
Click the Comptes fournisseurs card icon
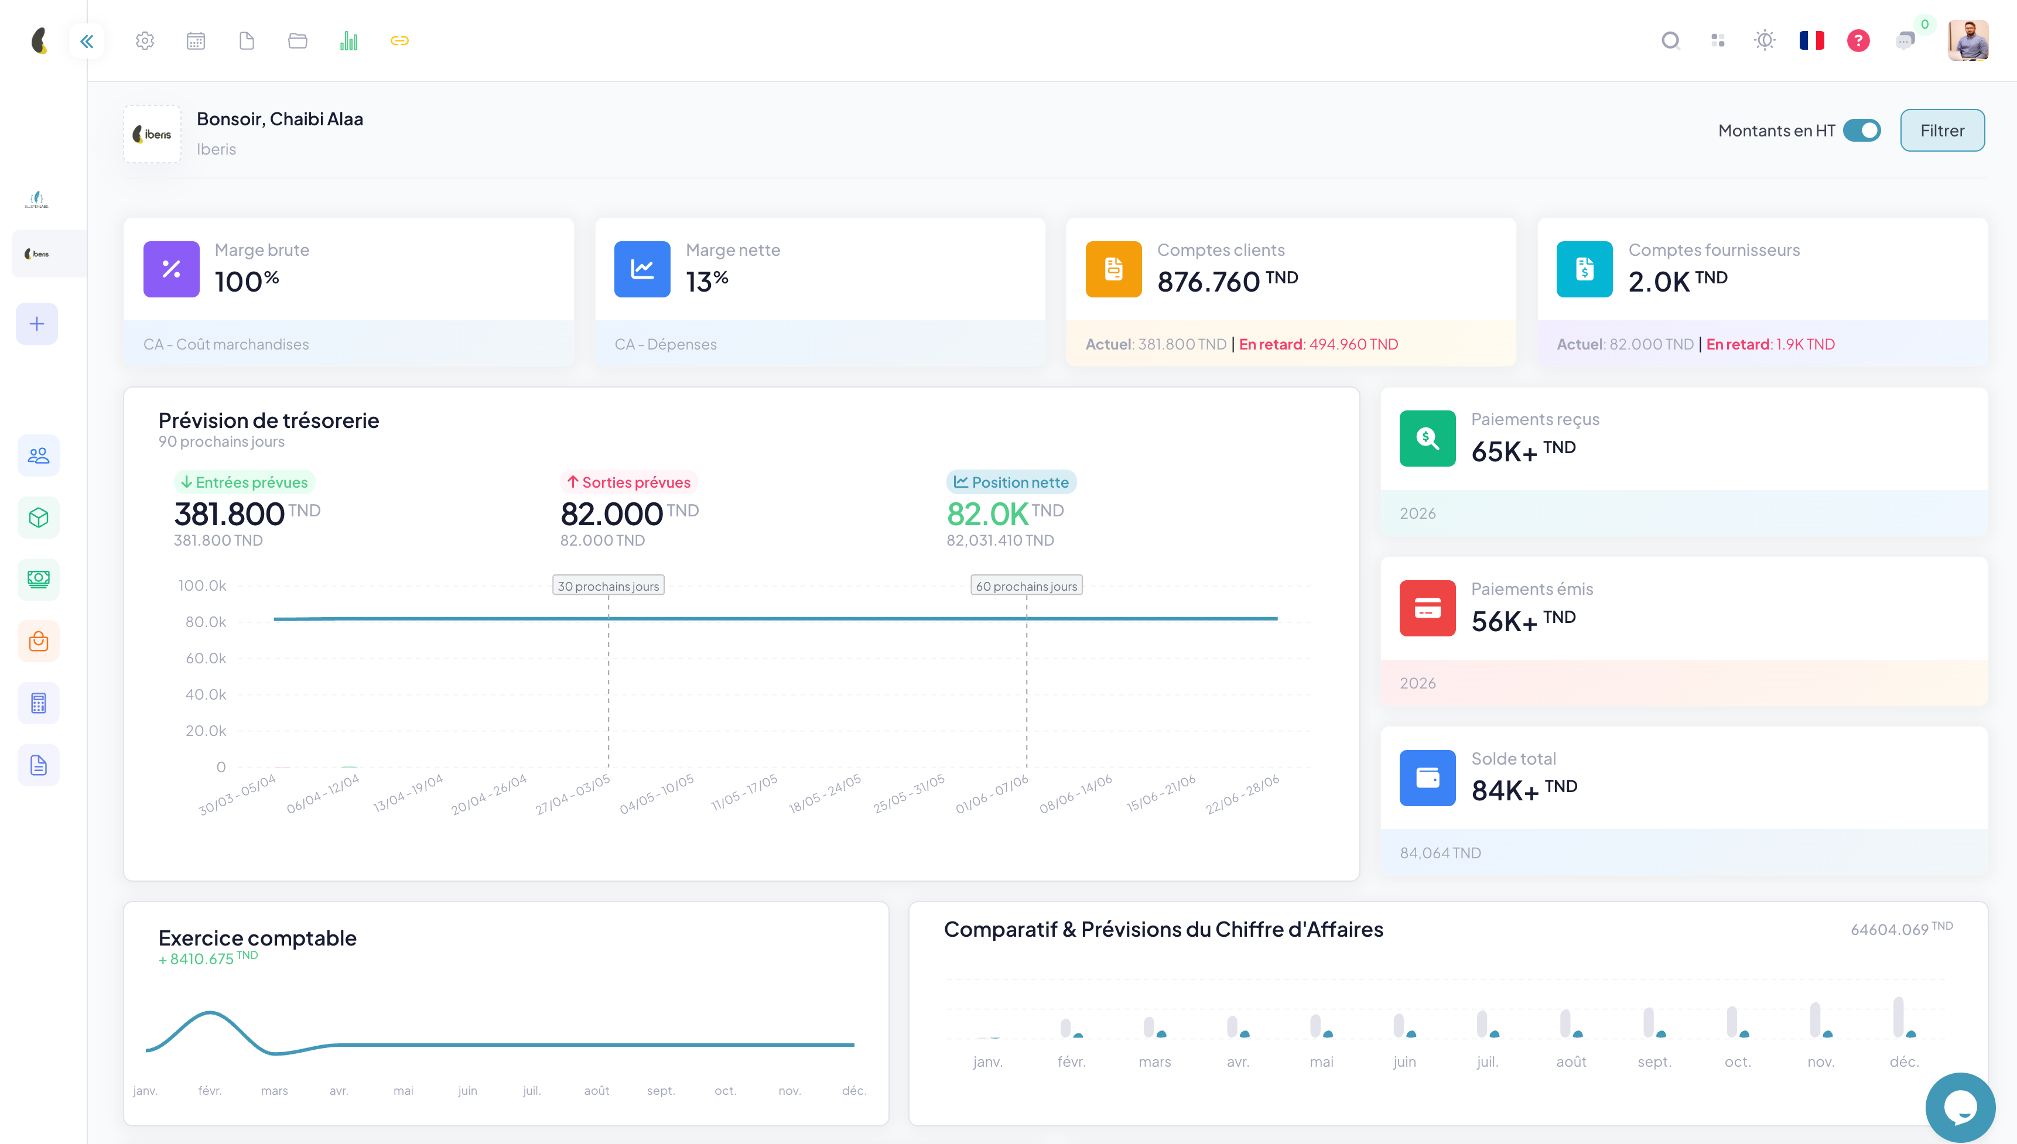click(x=1584, y=269)
